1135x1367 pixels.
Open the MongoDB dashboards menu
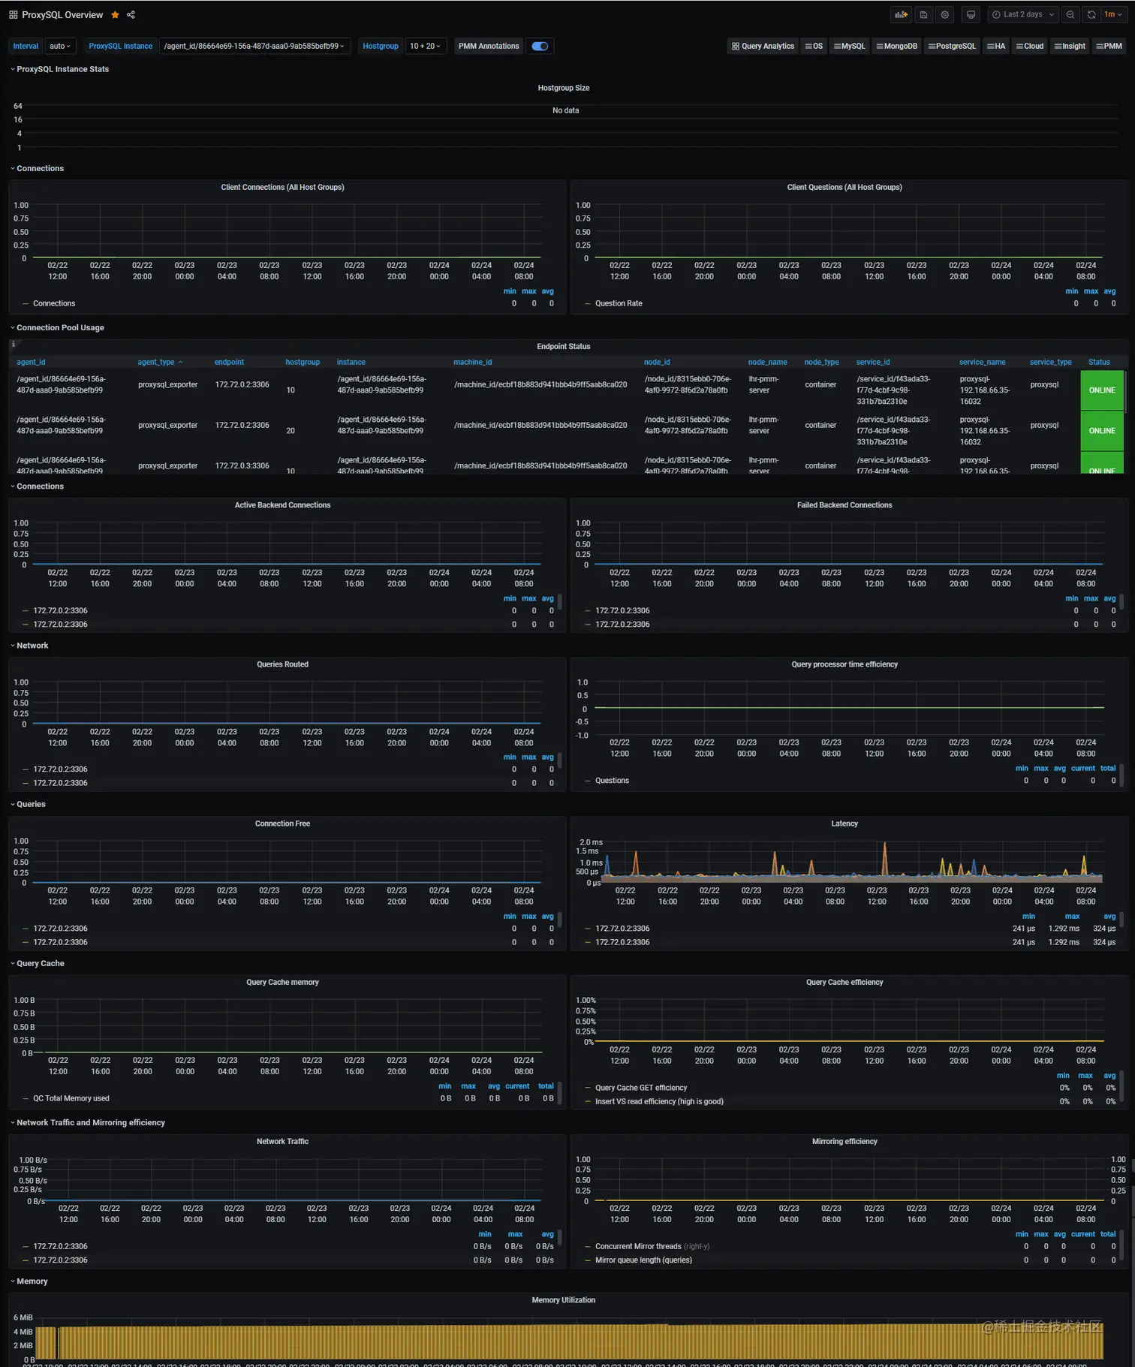pyautogui.click(x=897, y=46)
